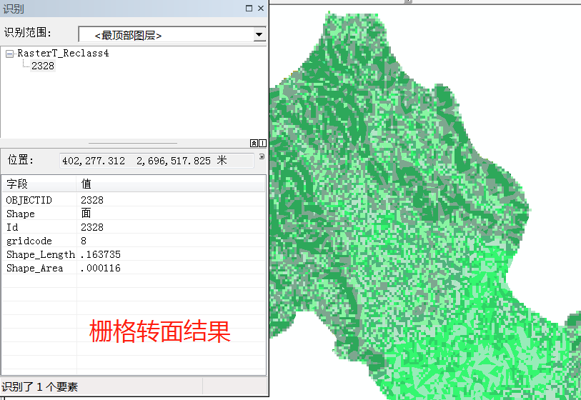Click the Id value 2328
This screenshot has height=400, width=581.
tap(92, 227)
